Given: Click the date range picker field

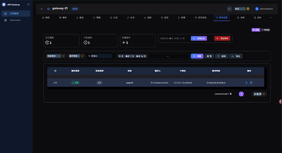Looking at the screenshot, I should [x=169, y=56].
